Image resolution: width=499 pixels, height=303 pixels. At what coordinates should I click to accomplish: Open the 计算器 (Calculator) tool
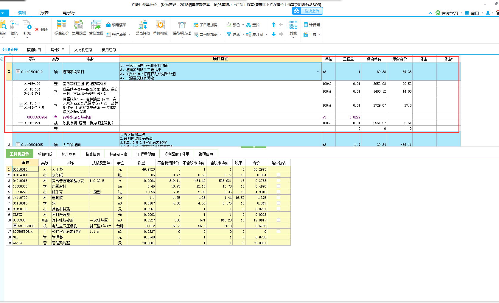(x=312, y=25)
